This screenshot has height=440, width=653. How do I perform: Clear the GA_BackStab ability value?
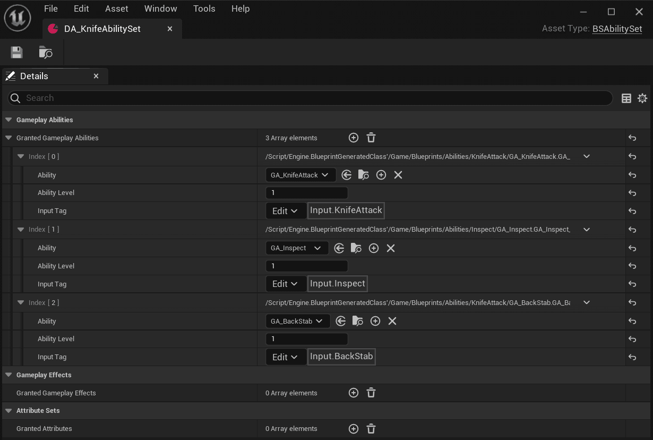[x=392, y=321]
